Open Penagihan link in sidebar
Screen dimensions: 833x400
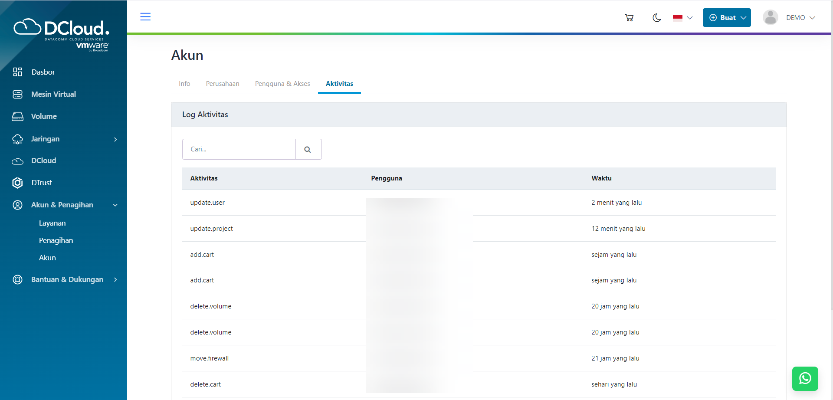[x=56, y=240]
